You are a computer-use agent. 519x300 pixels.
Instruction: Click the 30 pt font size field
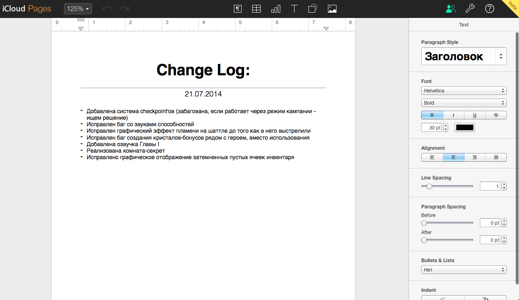point(431,127)
